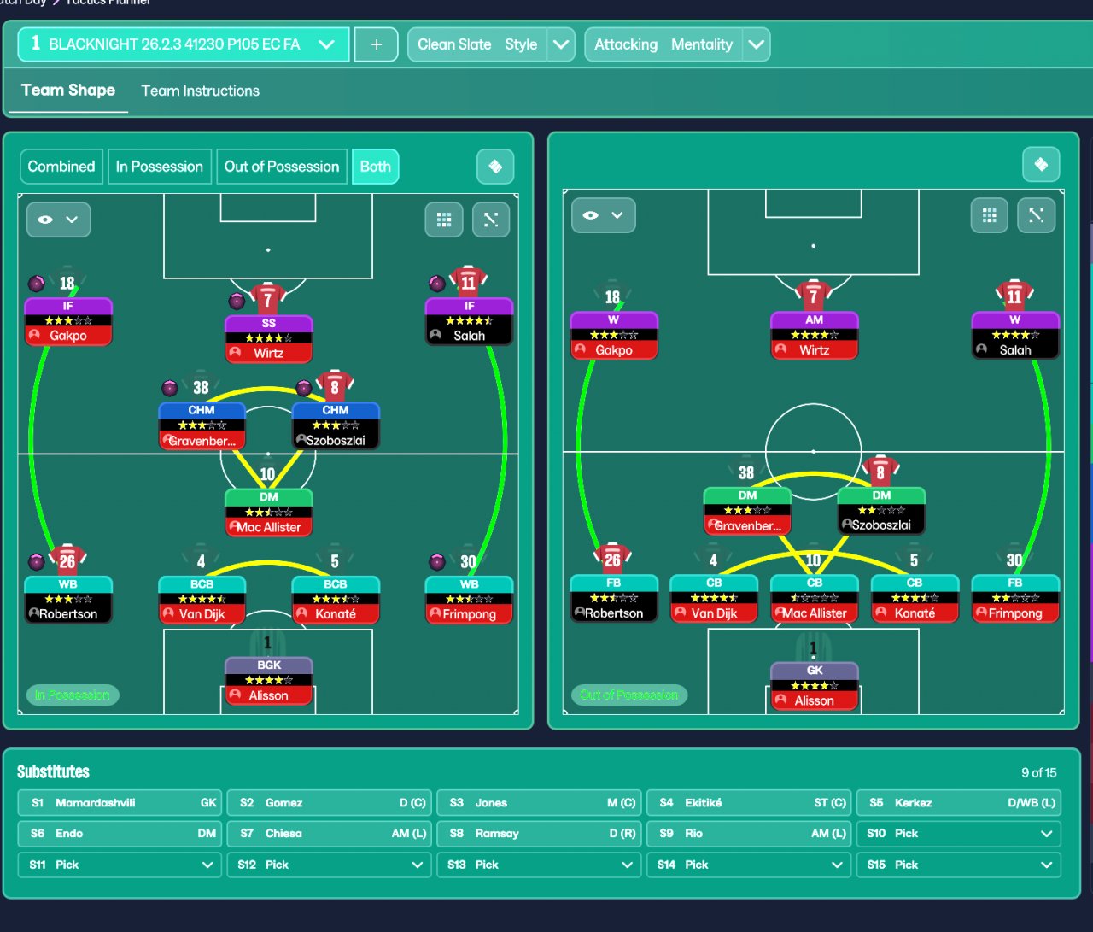Open Salah's IF role card
The image size is (1093, 932).
469,321
